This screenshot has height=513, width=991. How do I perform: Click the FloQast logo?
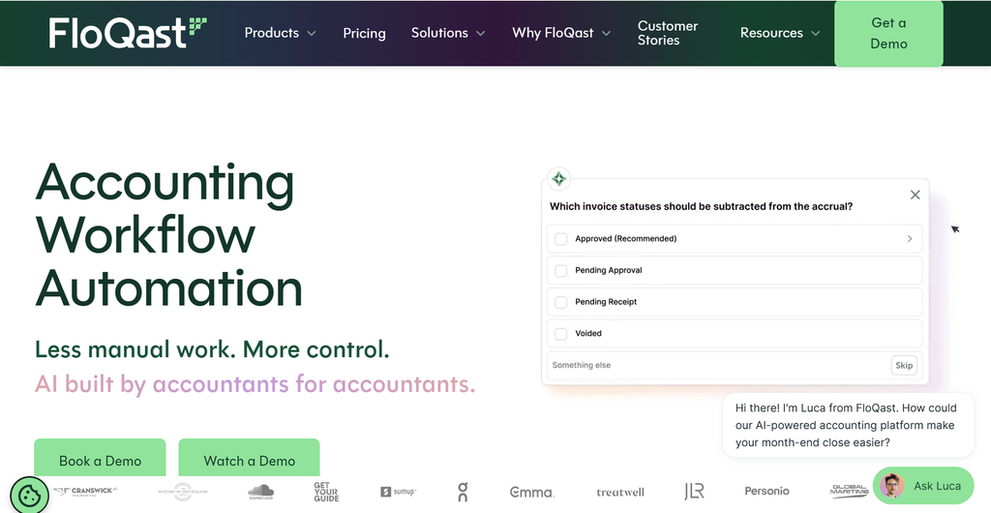click(129, 32)
